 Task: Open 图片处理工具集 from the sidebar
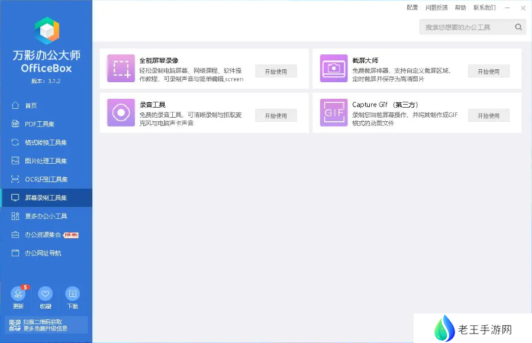pos(45,161)
